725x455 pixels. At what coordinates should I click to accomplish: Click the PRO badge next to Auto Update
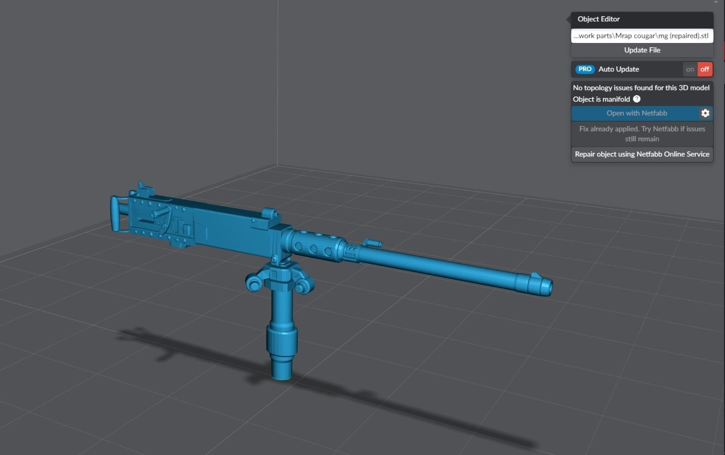point(585,69)
